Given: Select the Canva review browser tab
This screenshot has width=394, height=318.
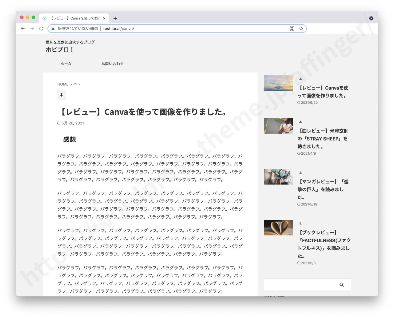Looking at the screenshot, I should click(x=74, y=18).
